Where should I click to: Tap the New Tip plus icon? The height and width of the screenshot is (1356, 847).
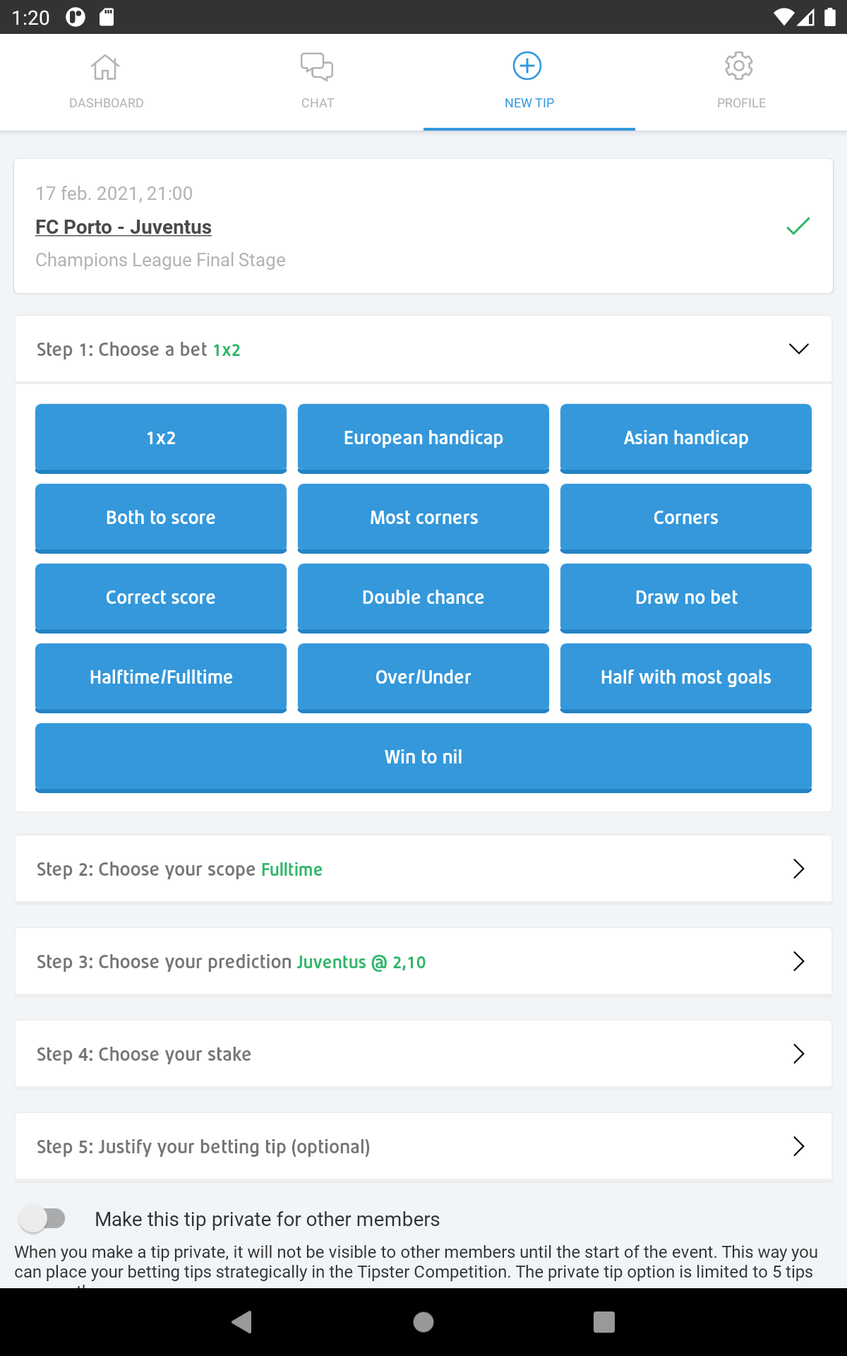527,66
